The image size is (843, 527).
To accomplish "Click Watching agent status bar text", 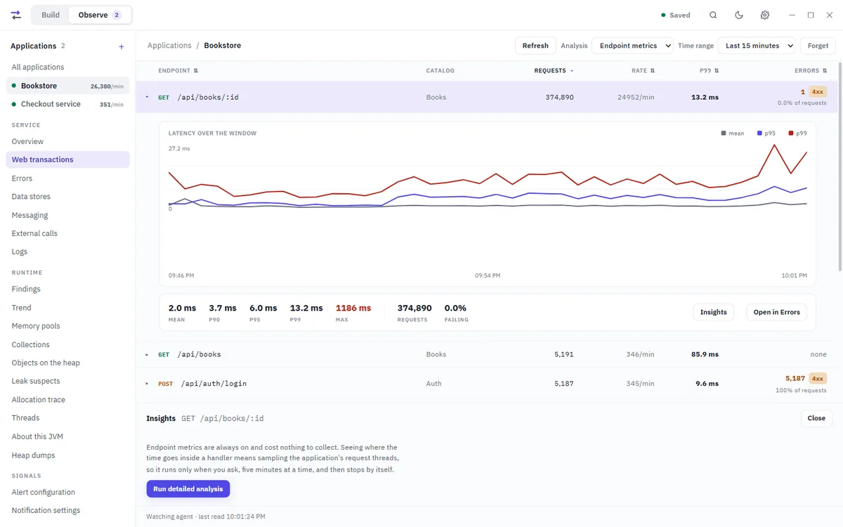I will point(206,516).
